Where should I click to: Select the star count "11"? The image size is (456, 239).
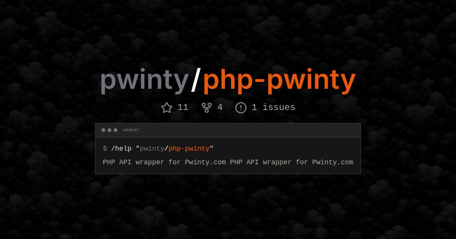183,107
